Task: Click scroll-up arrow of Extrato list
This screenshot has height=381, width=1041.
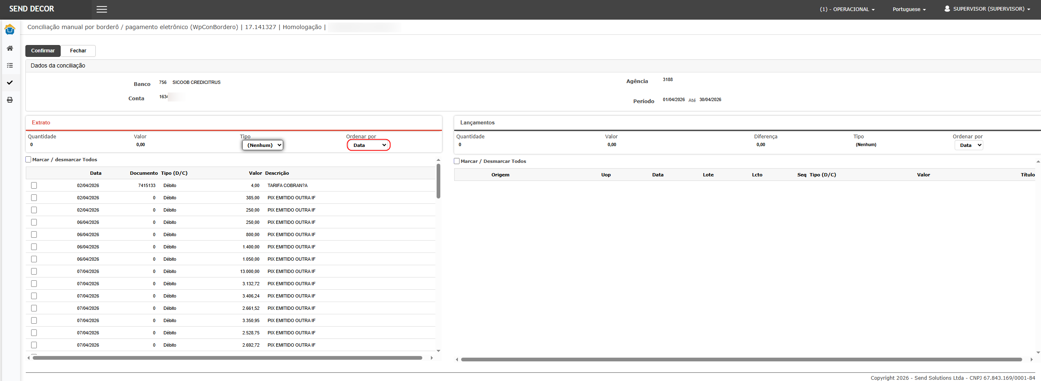Action: tap(438, 160)
